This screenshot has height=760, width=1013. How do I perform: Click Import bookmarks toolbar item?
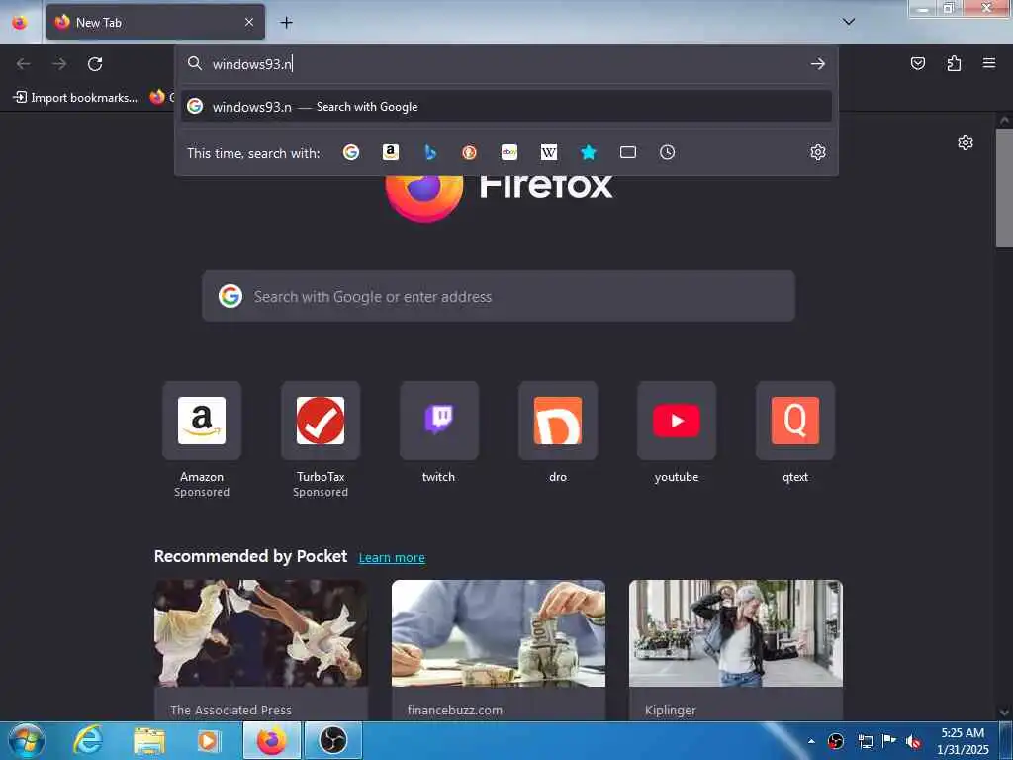click(75, 98)
